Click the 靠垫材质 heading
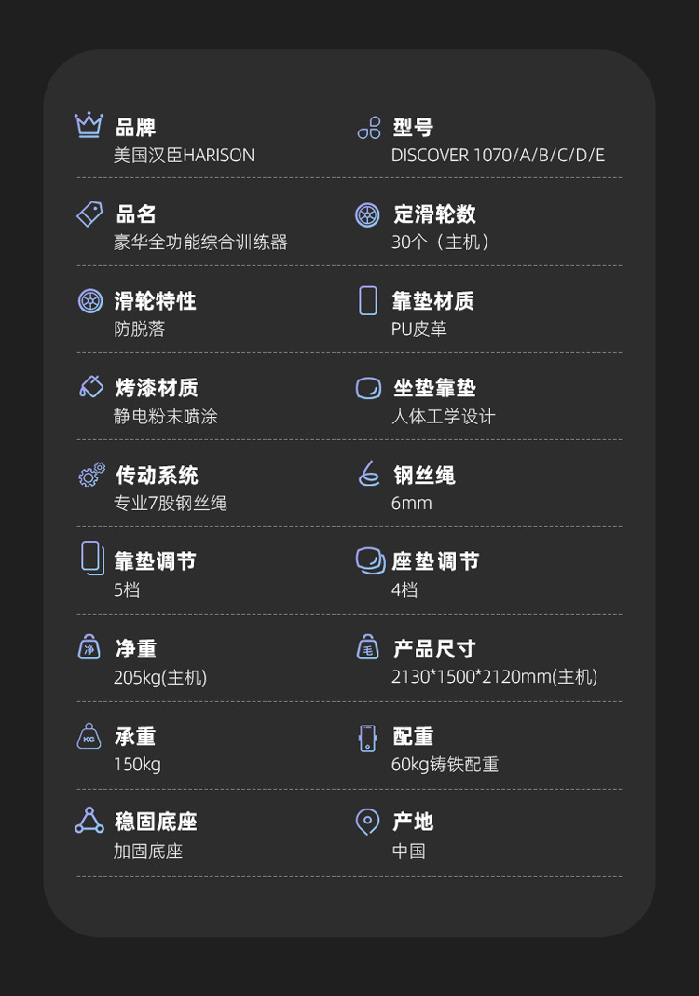699x996 pixels. tap(433, 300)
